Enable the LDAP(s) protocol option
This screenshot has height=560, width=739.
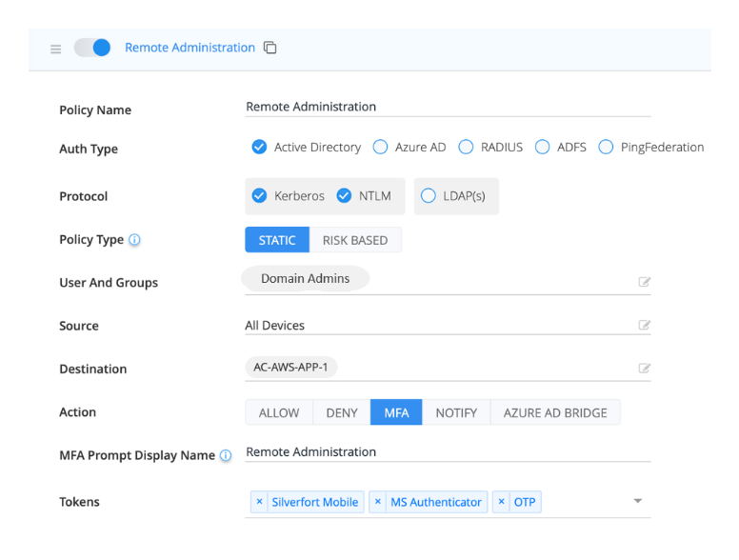[428, 196]
